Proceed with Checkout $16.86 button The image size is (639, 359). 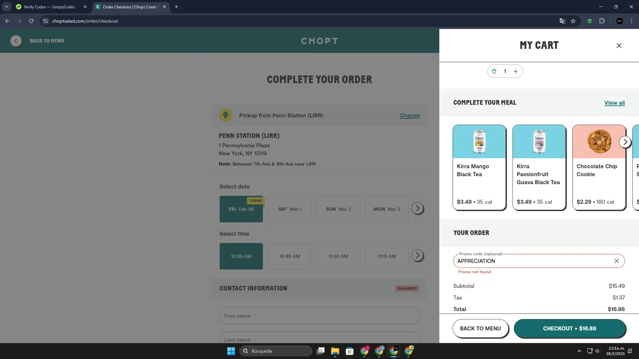570,328
